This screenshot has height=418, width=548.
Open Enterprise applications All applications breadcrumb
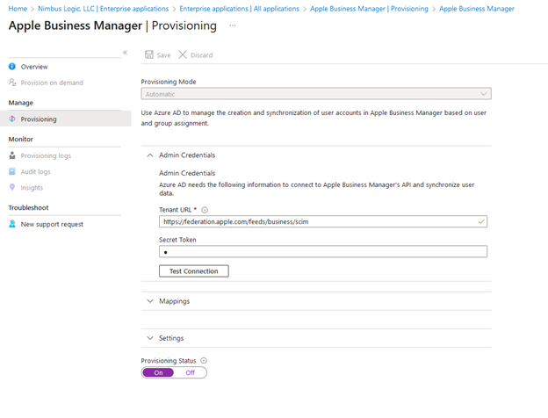(x=240, y=9)
